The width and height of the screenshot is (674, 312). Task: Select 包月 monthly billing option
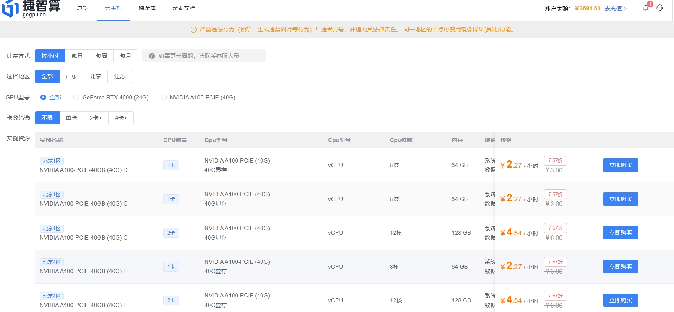pos(125,56)
